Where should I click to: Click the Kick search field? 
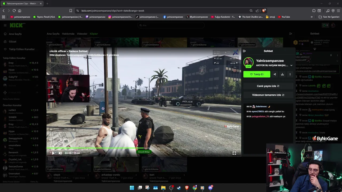click(171, 25)
